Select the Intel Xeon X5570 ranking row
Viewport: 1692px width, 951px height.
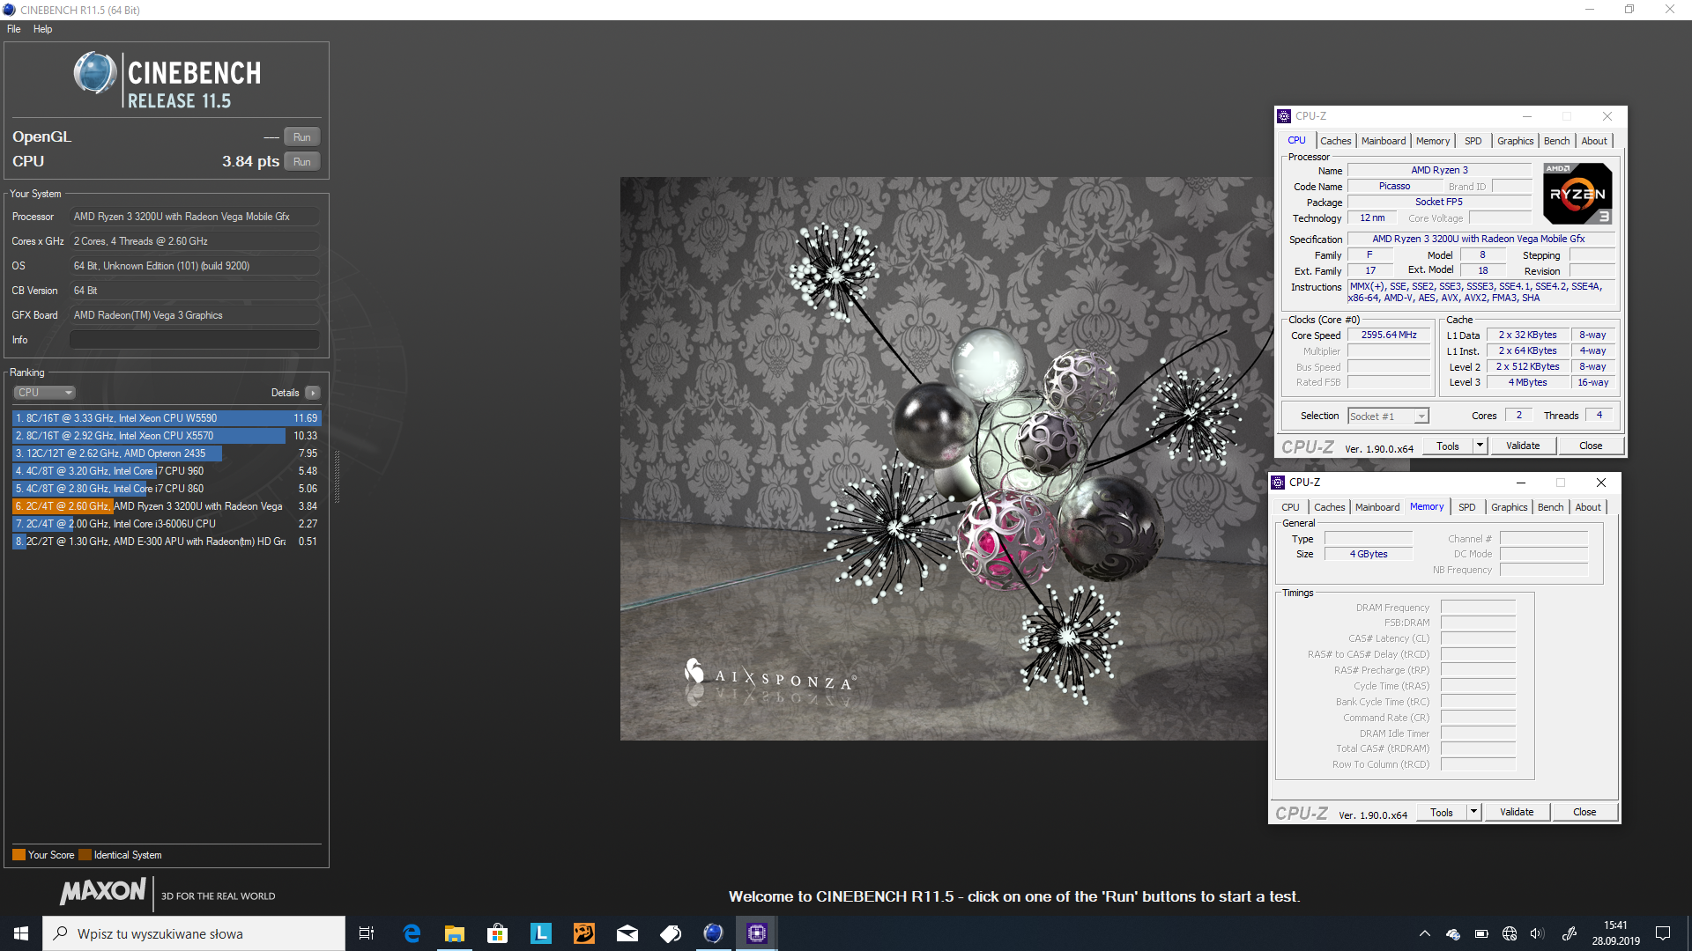tap(167, 436)
